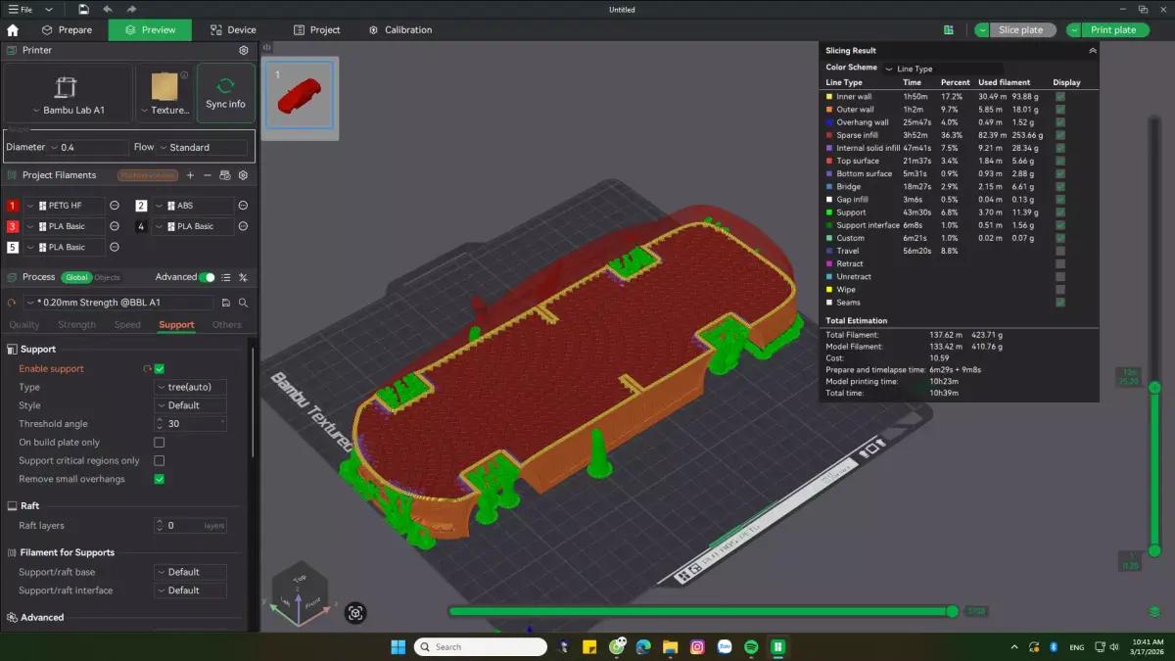This screenshot has width=1175, height=661.
Task: Edit filament 4 PLA Basic preset
Action: pos(243,226)
